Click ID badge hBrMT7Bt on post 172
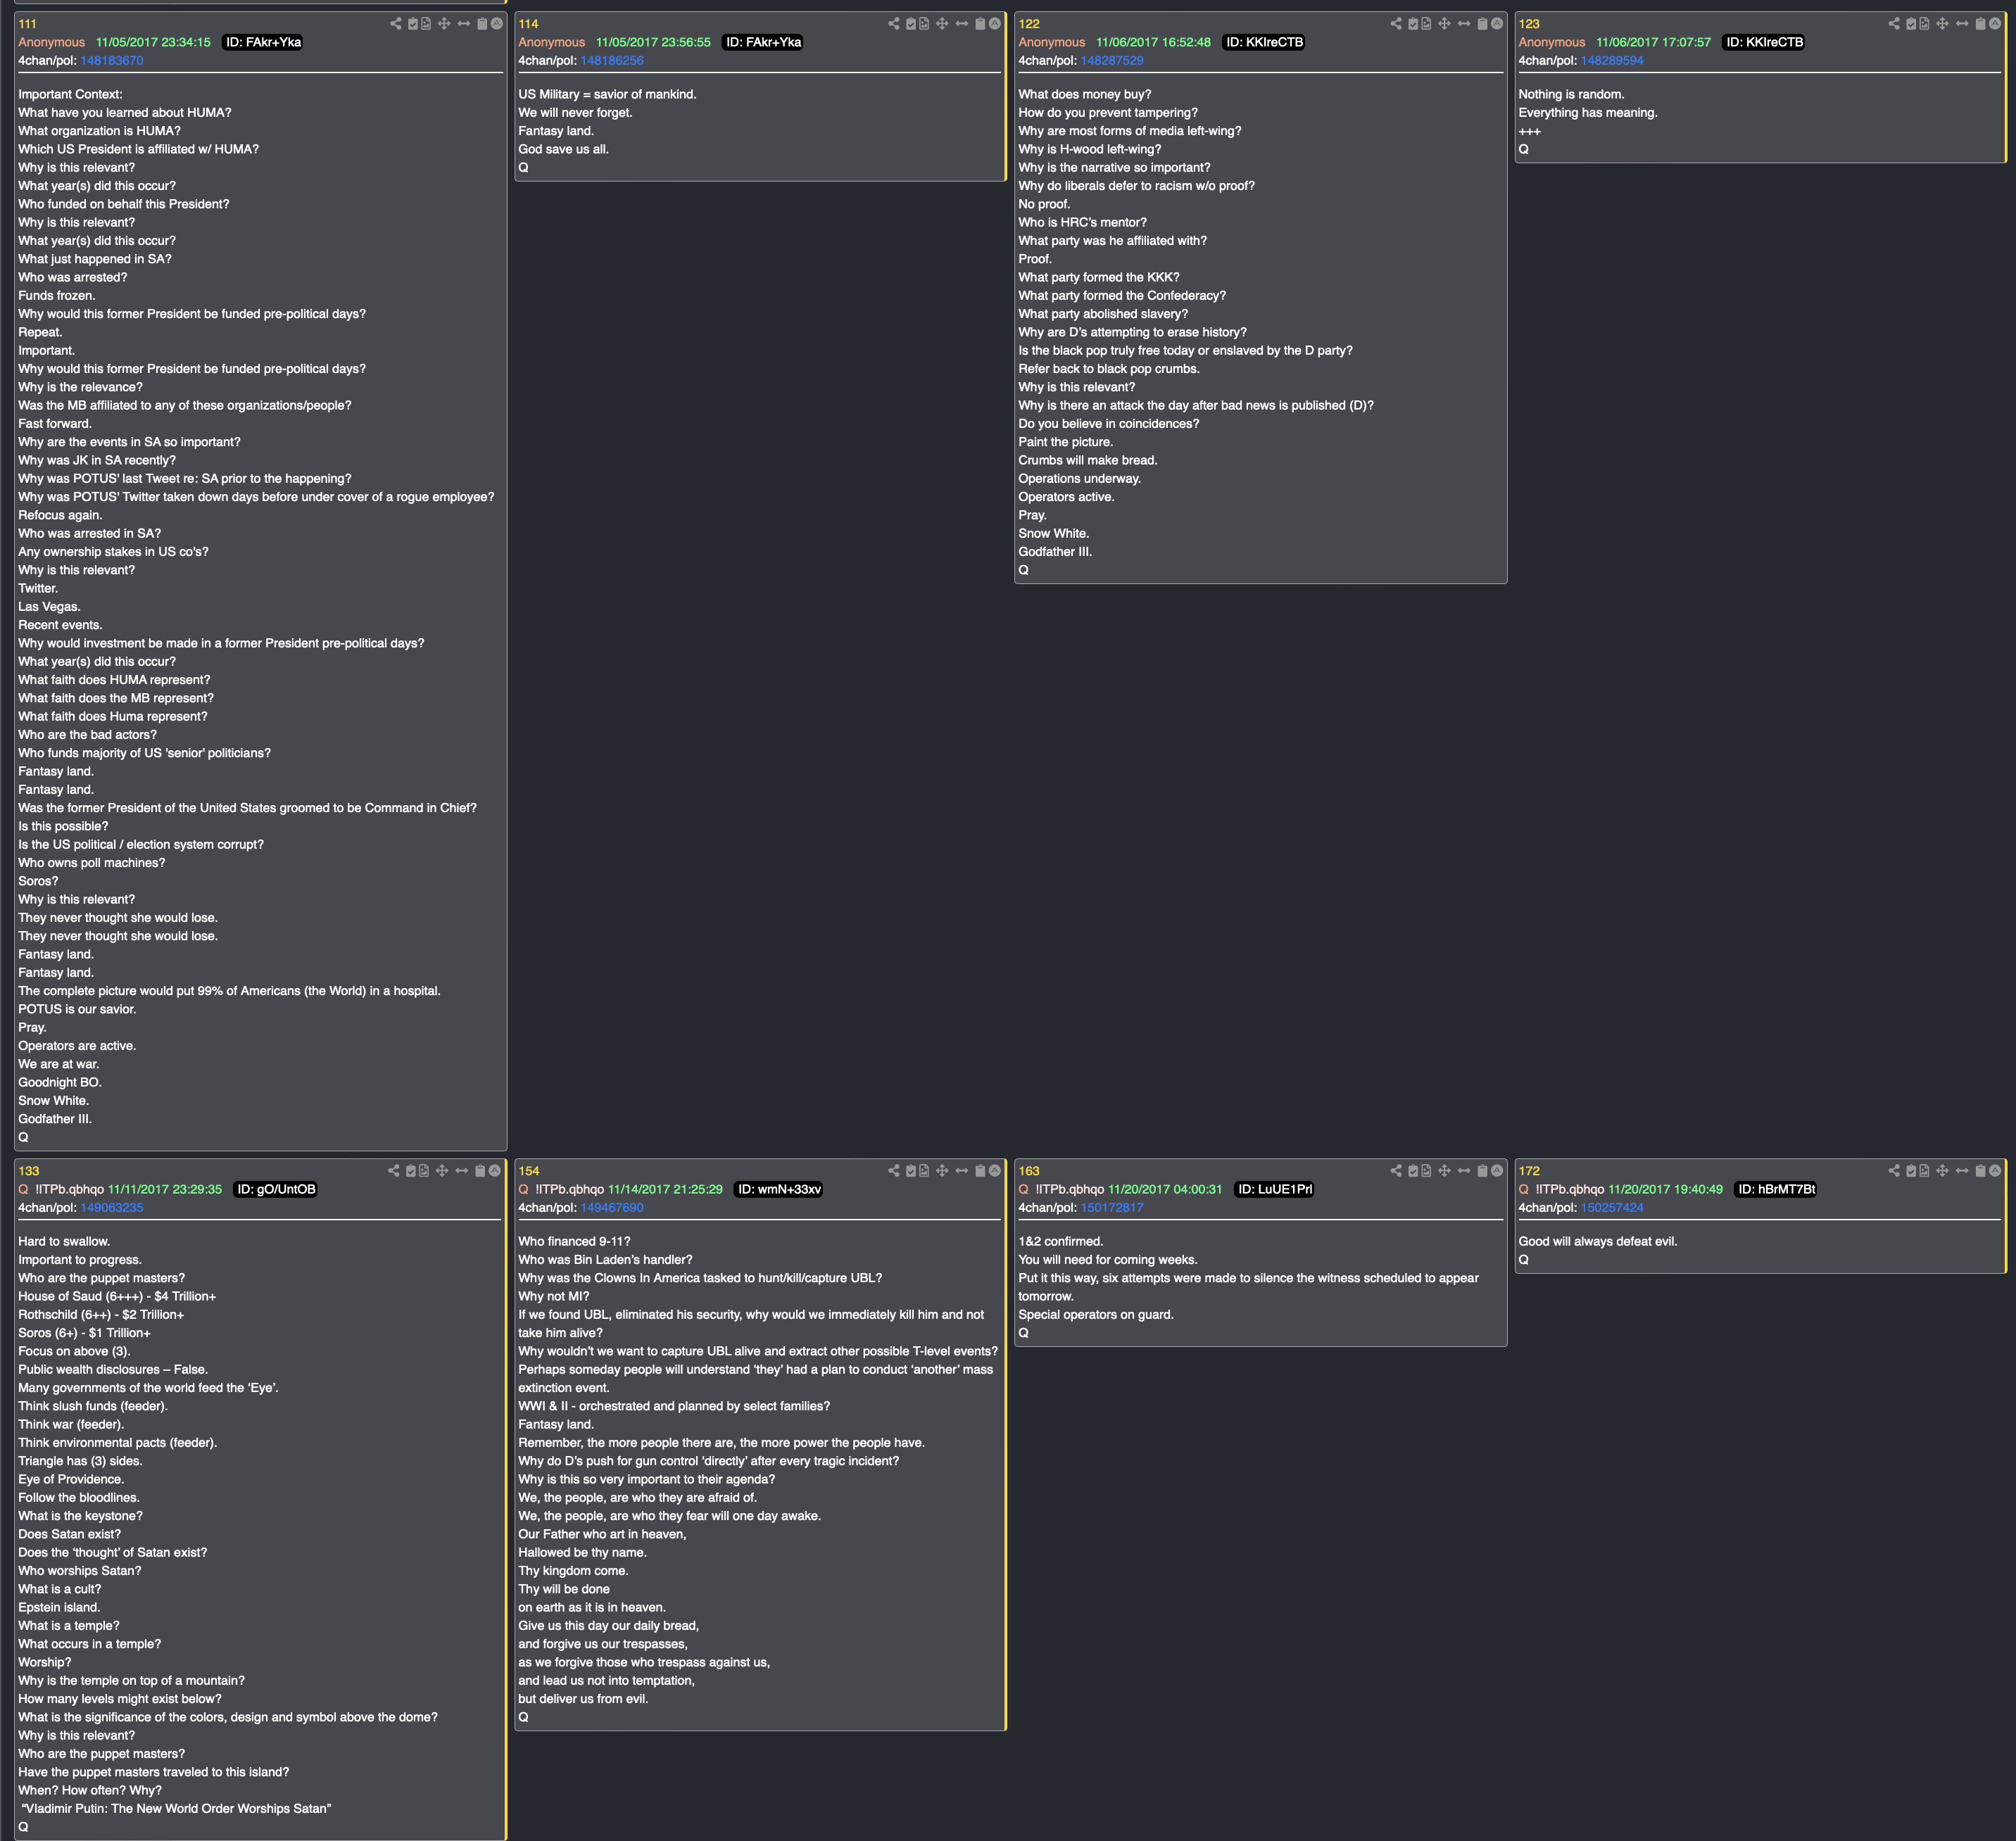 click(x=1776, y=1189)
